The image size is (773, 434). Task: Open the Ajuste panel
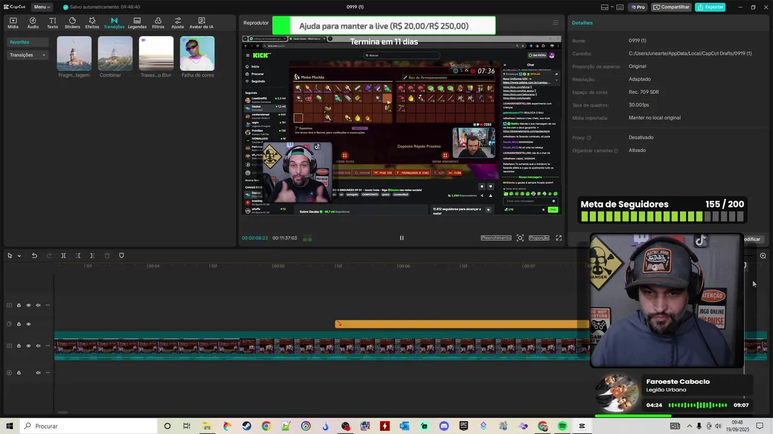click(178, 23)
